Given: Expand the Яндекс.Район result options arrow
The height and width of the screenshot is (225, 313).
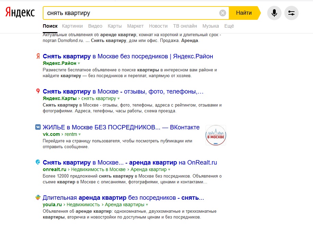Looking at the screenshot, I should click(79, 64).
